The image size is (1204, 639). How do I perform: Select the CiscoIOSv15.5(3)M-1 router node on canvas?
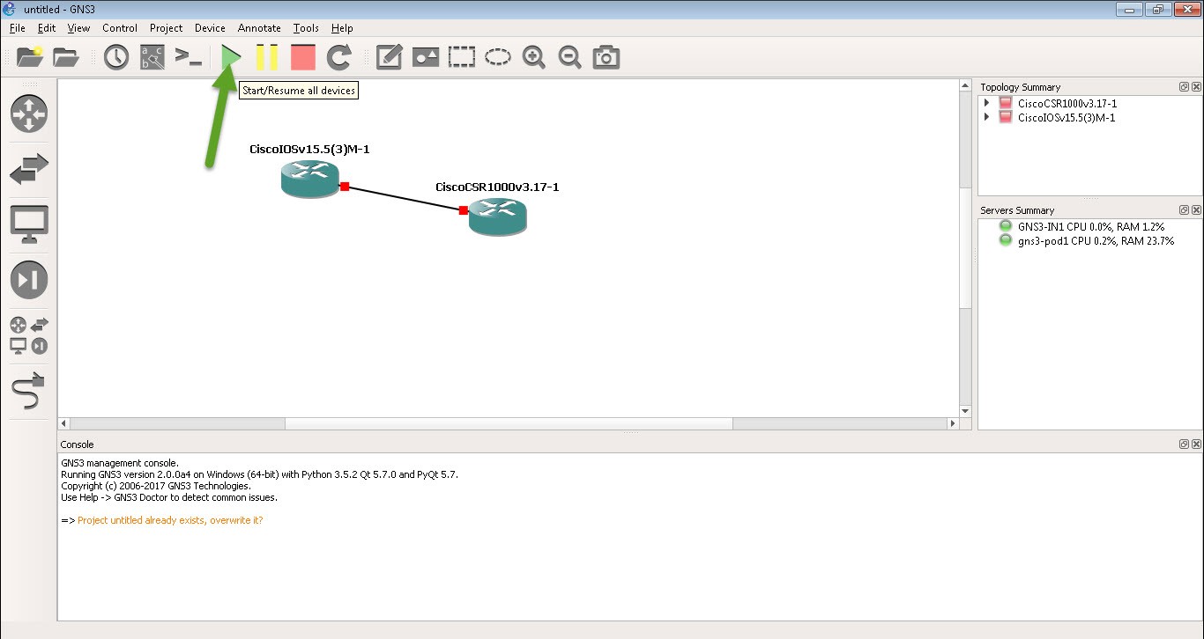click(x=310, y=179)
